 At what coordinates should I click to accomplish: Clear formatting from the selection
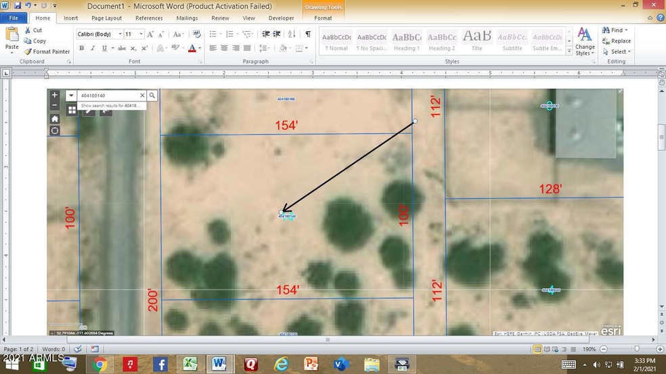[196, 34]
